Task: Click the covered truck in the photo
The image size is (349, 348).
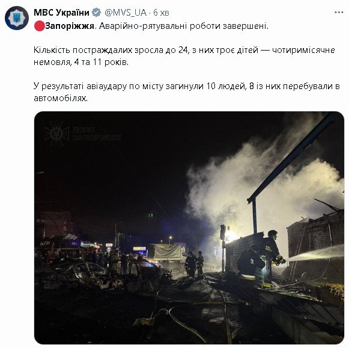Action: [167, 253]
